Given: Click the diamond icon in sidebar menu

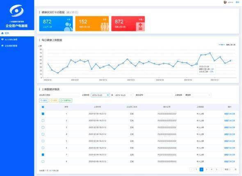Looking at the screenshot, I should point(2,40).
